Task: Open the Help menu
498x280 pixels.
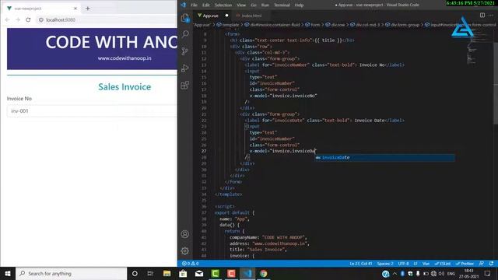Action: click(x=299, y=5)
